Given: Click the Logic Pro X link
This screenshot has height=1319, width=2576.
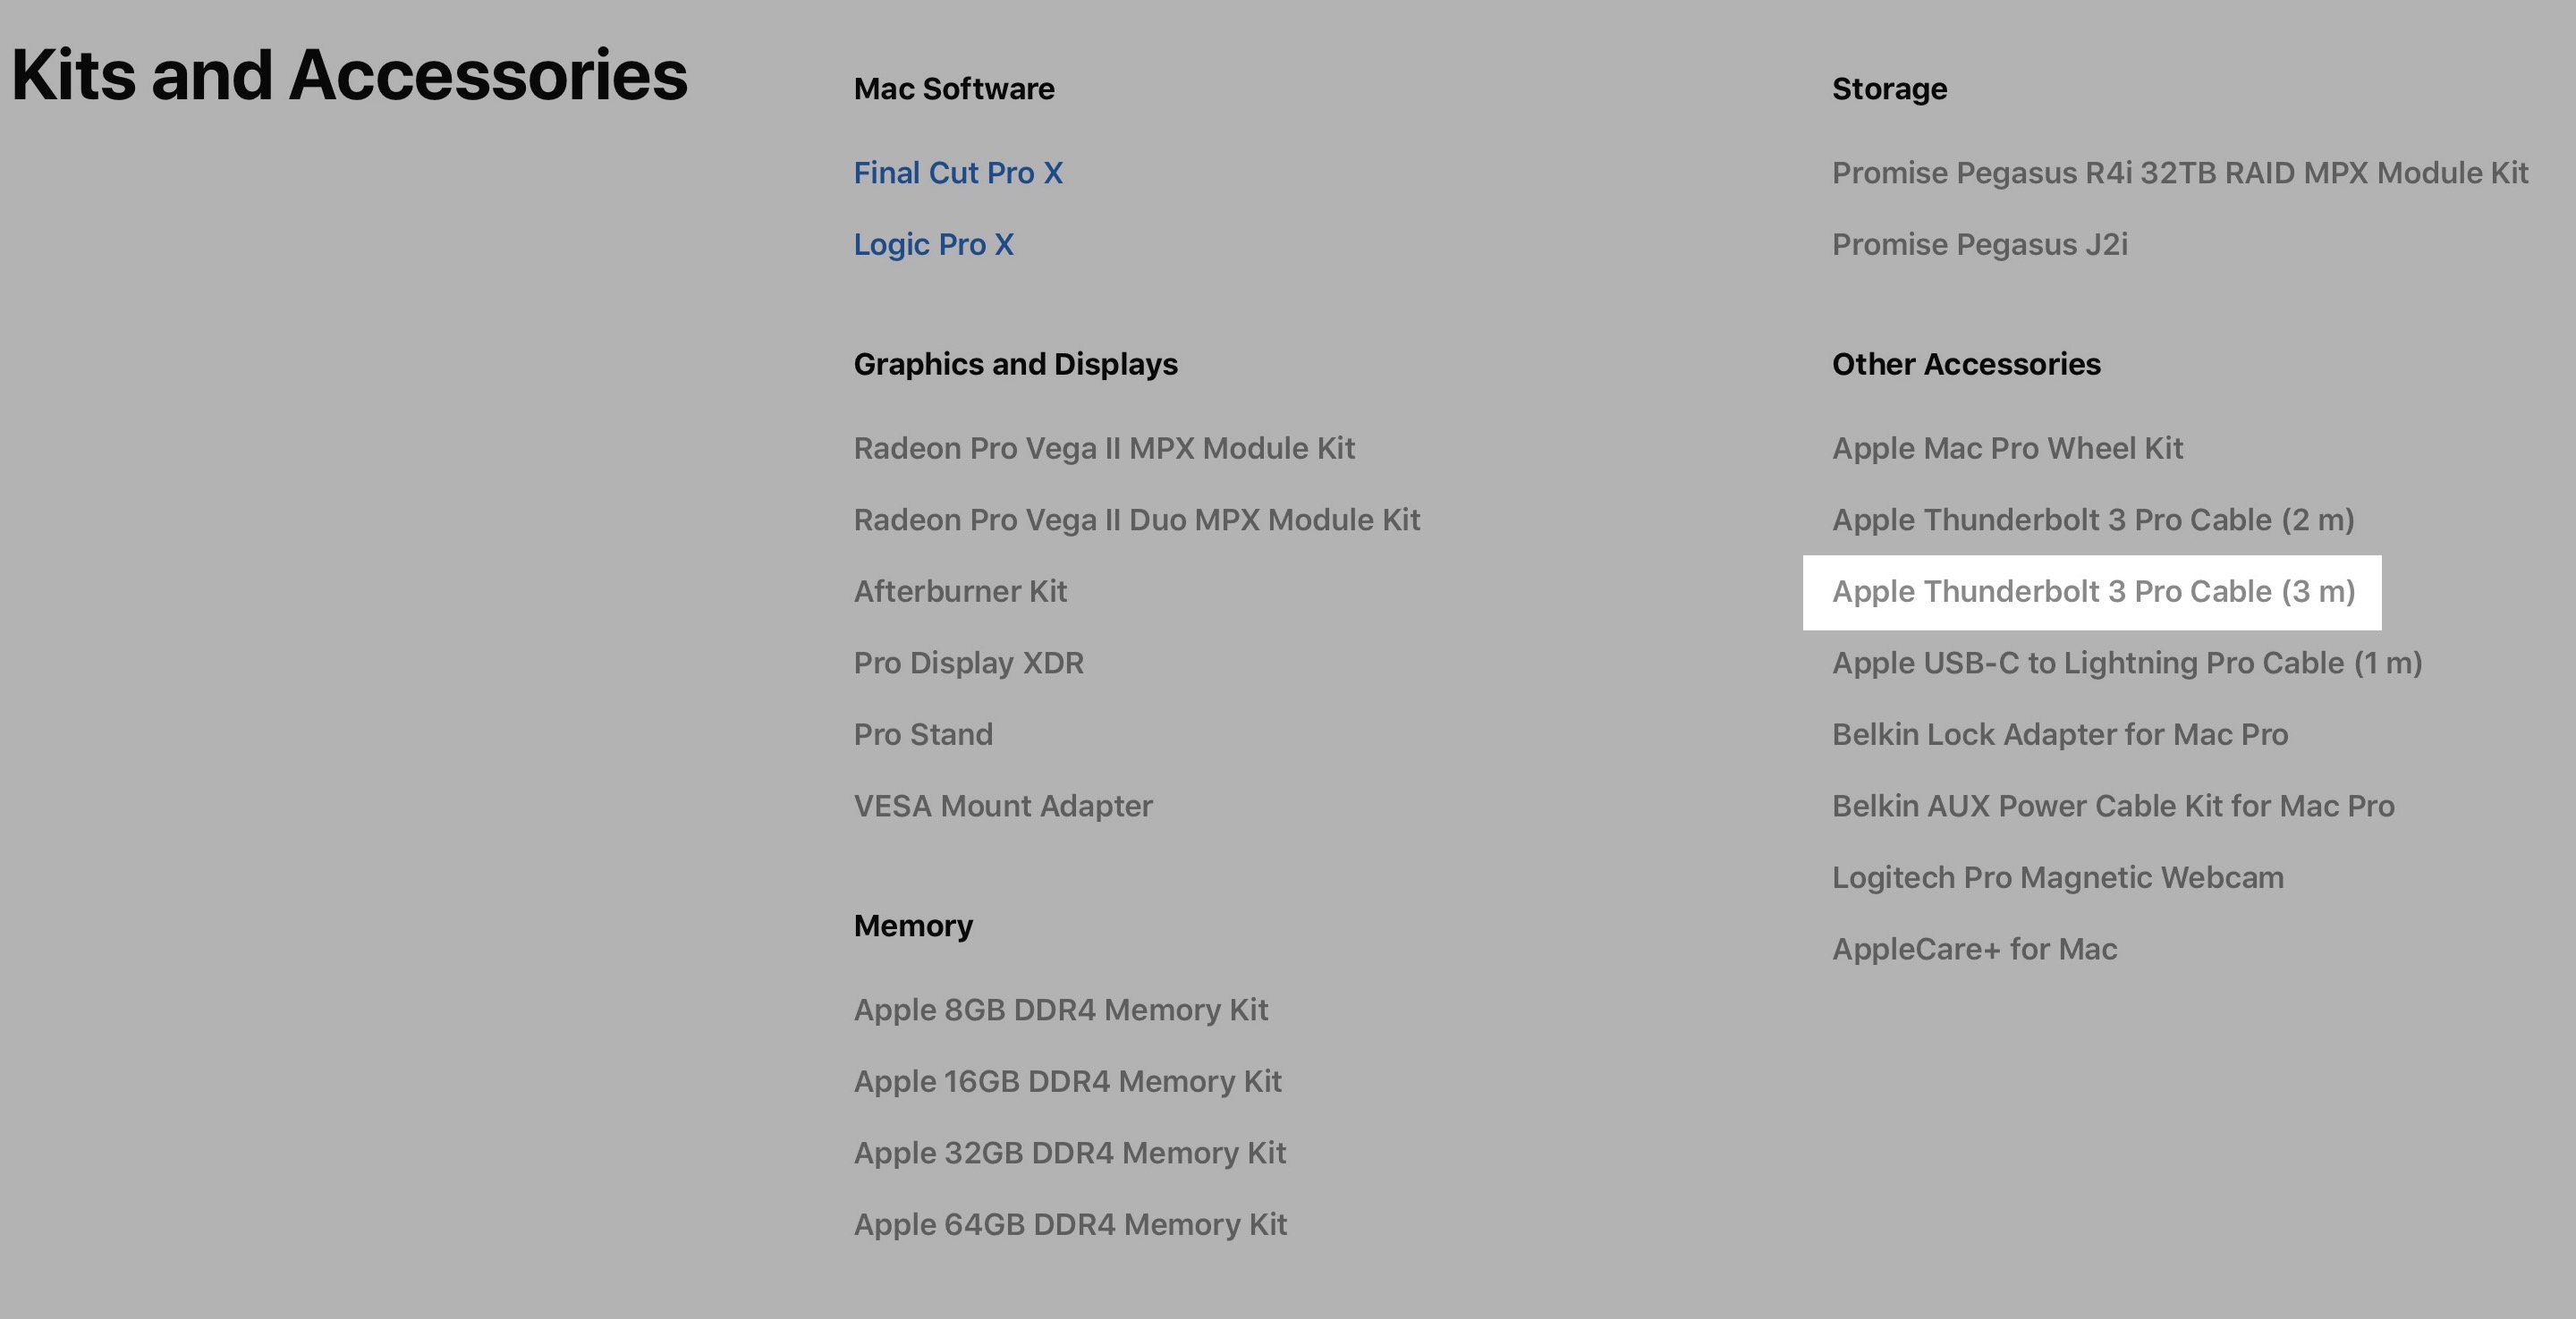Looking at the screenshot, I should point(933,245).
